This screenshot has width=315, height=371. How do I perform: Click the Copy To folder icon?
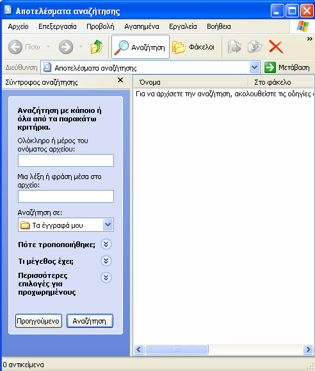(x=255, y=47)
